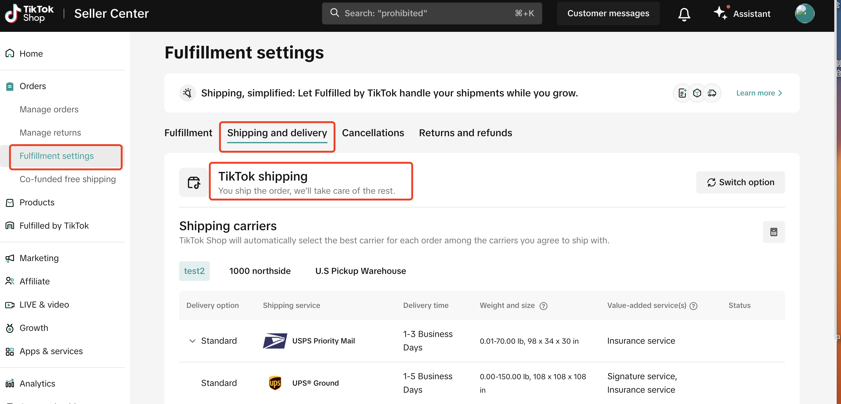Collapse the Standard delivery option chevron
Image resolution: width=841 pixels, height=404 pixels.
pyautogui.click(x=192, y=341)
